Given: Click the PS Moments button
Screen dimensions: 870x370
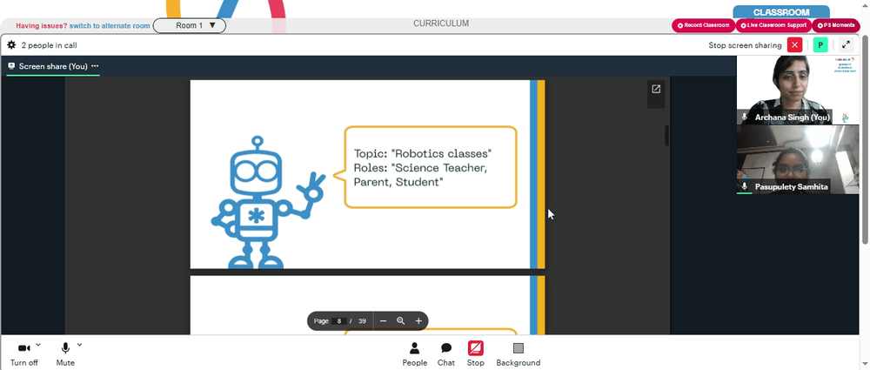Looking at the screenshot, I should coord(835,25).
